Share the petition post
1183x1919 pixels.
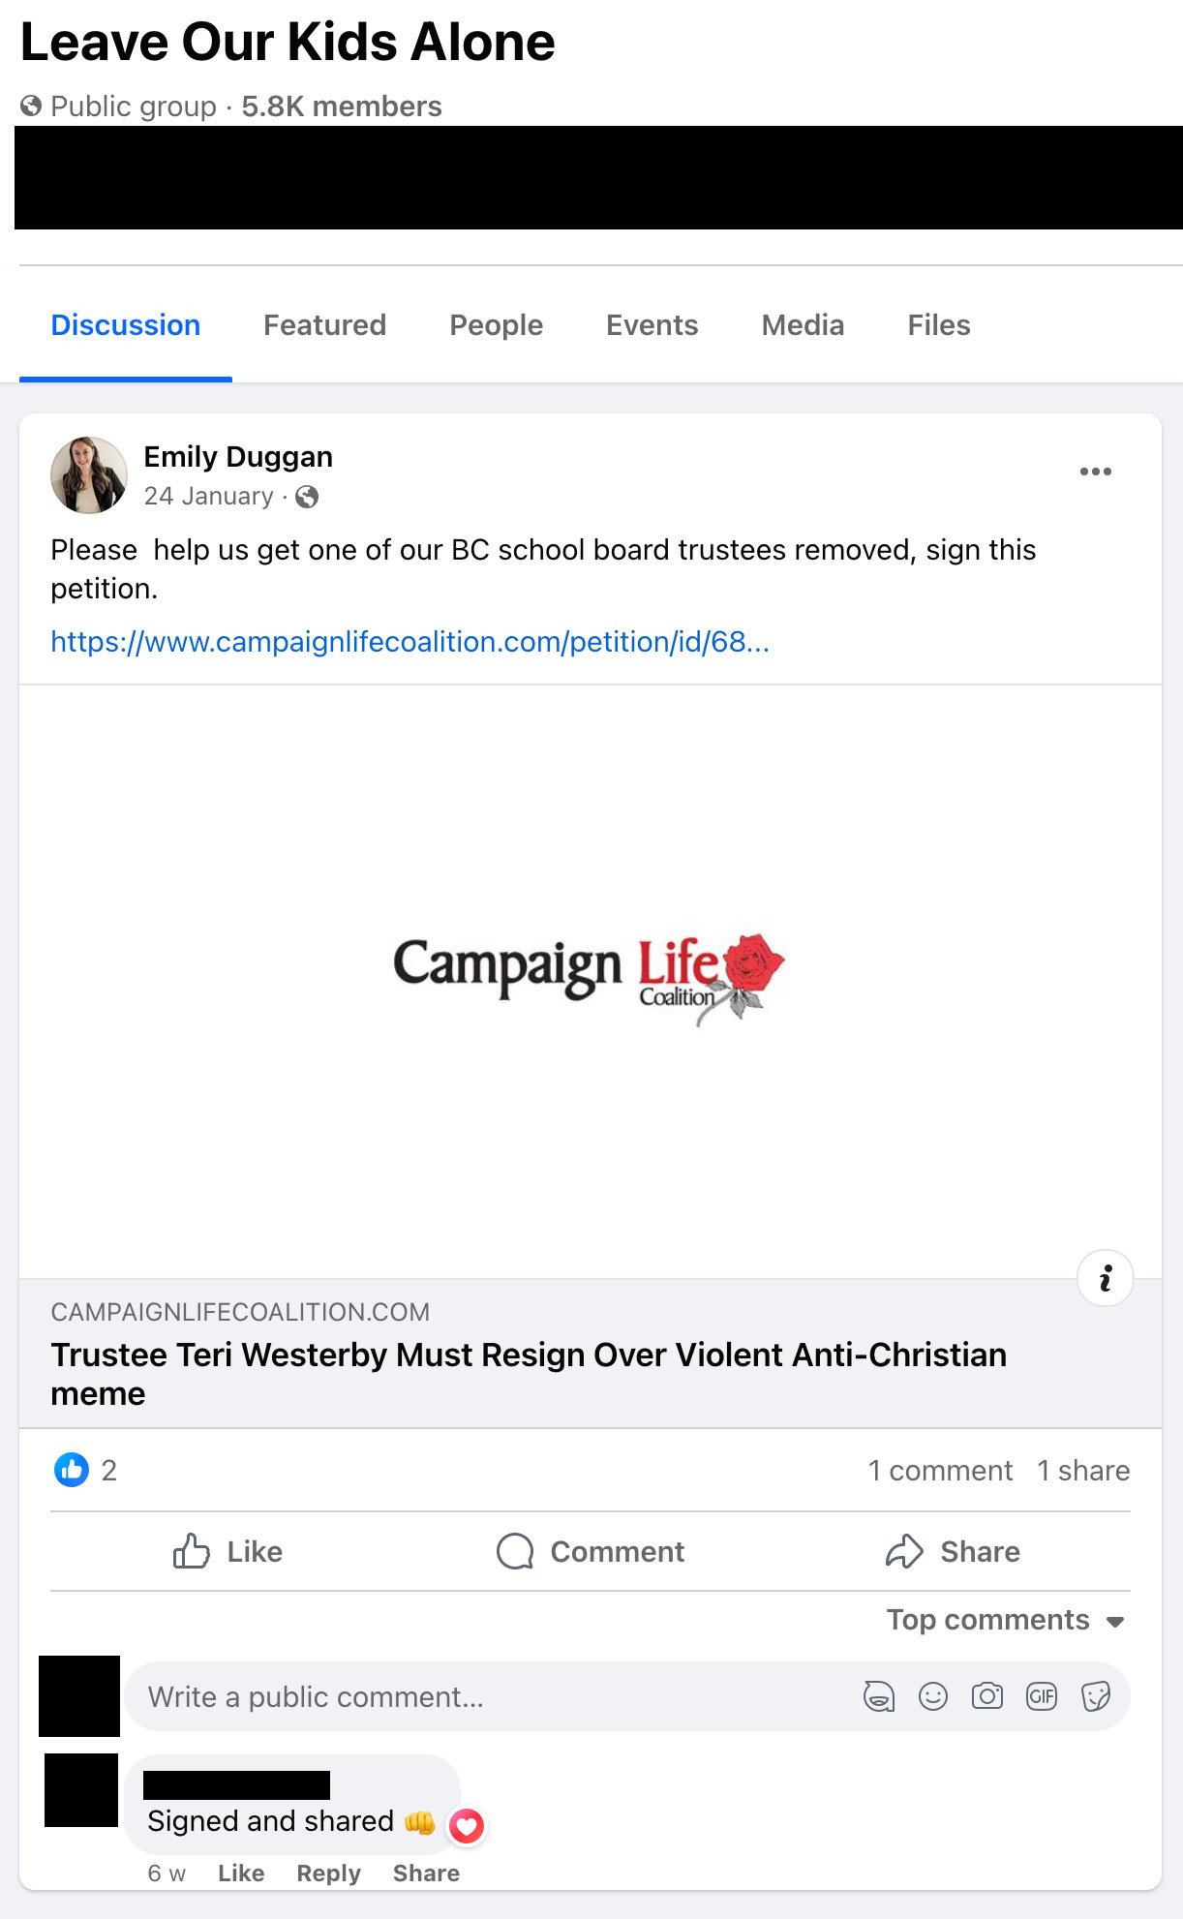point(953,1551)
